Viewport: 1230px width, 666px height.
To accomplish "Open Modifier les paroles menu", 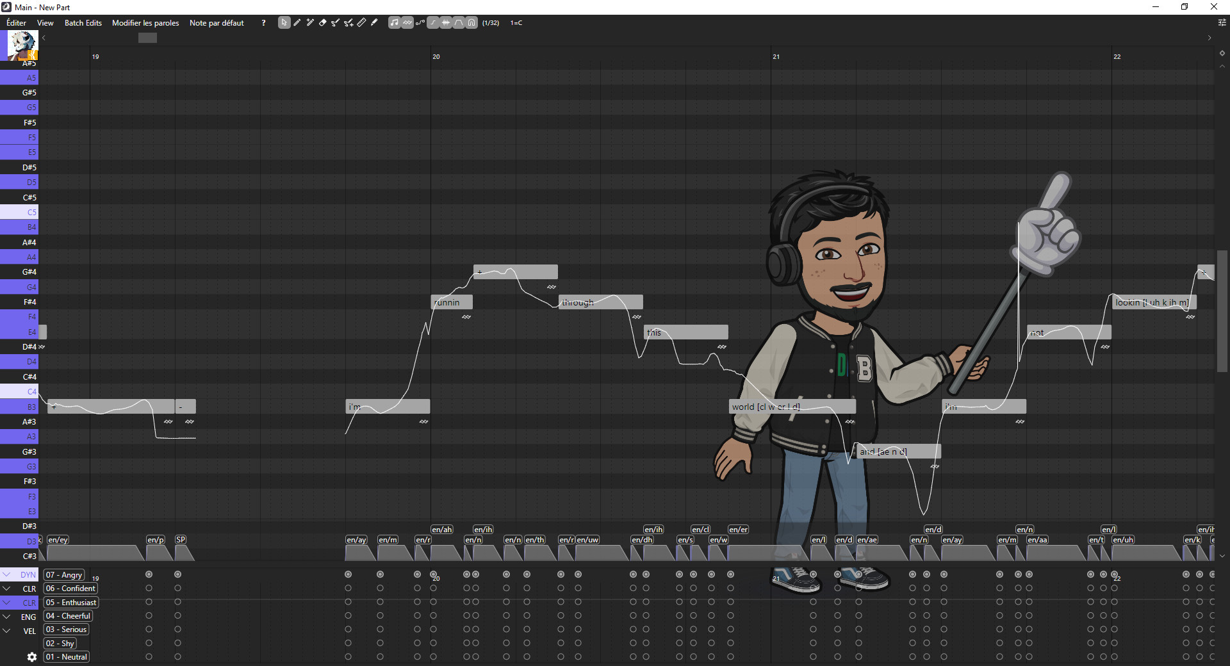I will pyautogui.click(x=145, y=23).
